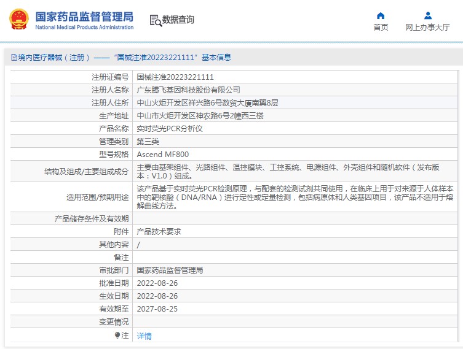Screen dimensions: 463x349
Task: Click the 适用范围/预期用途 label
Action: tap(97, 198)
